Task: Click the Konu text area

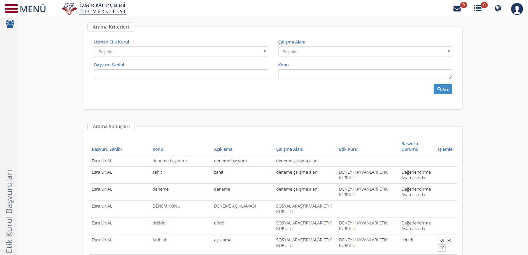Action: 365,74
